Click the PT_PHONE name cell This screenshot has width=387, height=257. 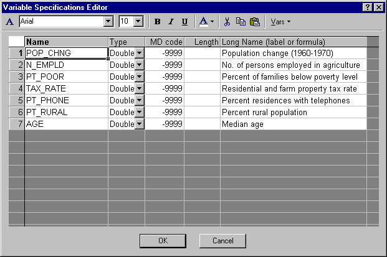coord(66,100)
